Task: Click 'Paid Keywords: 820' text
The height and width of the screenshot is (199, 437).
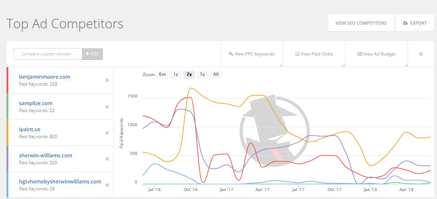Action: pos(38,137)
